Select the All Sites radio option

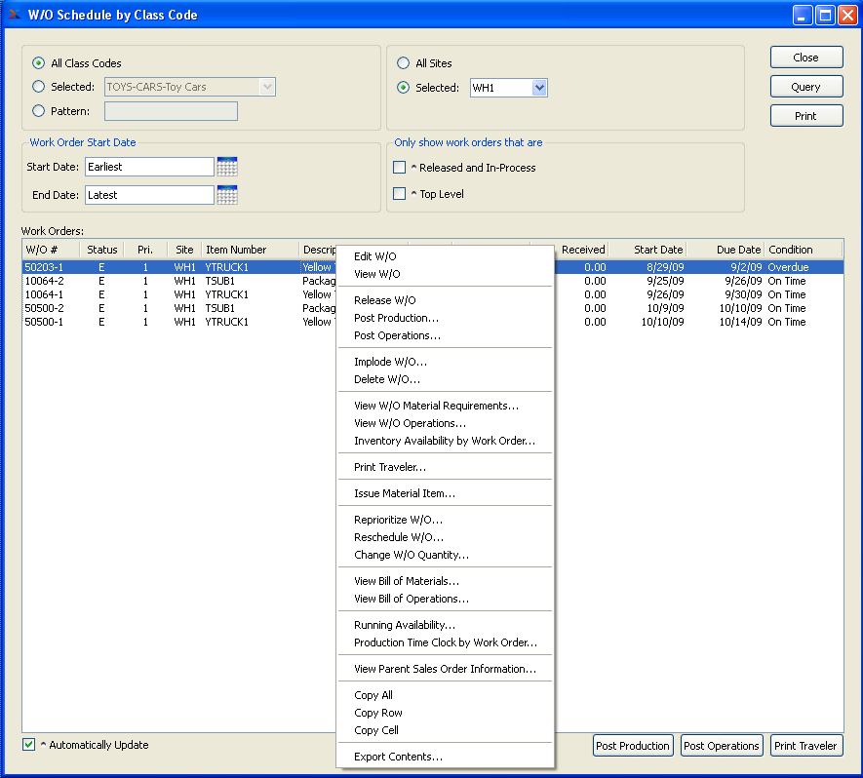point(404,63)
